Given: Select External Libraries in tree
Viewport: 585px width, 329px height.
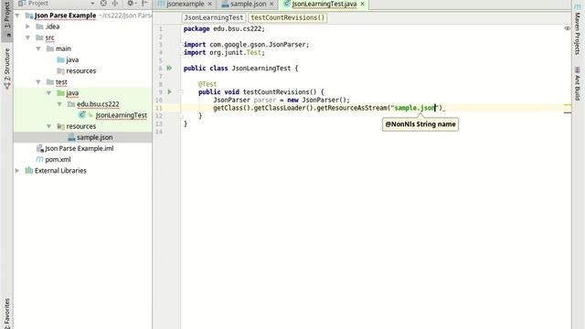Looking at the screenshot, I should click(x=60, y=171).
